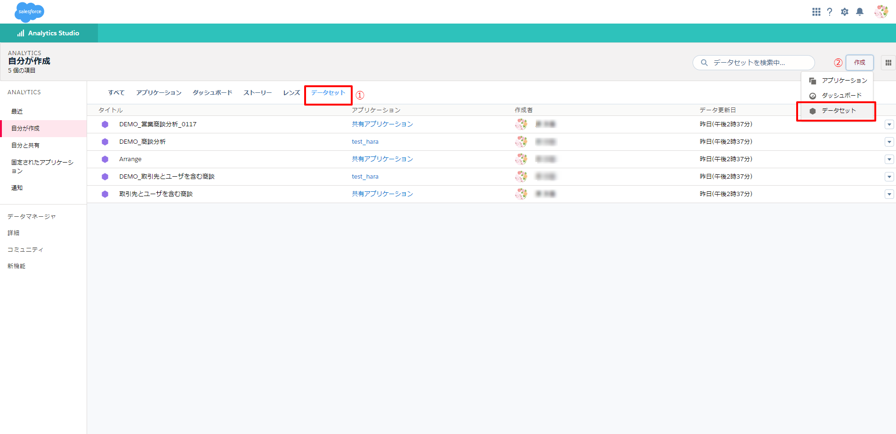Screen dimensions: 896x434
Task: Open the test_hara link for DEMO_商談分析
Action: point(365,142)
